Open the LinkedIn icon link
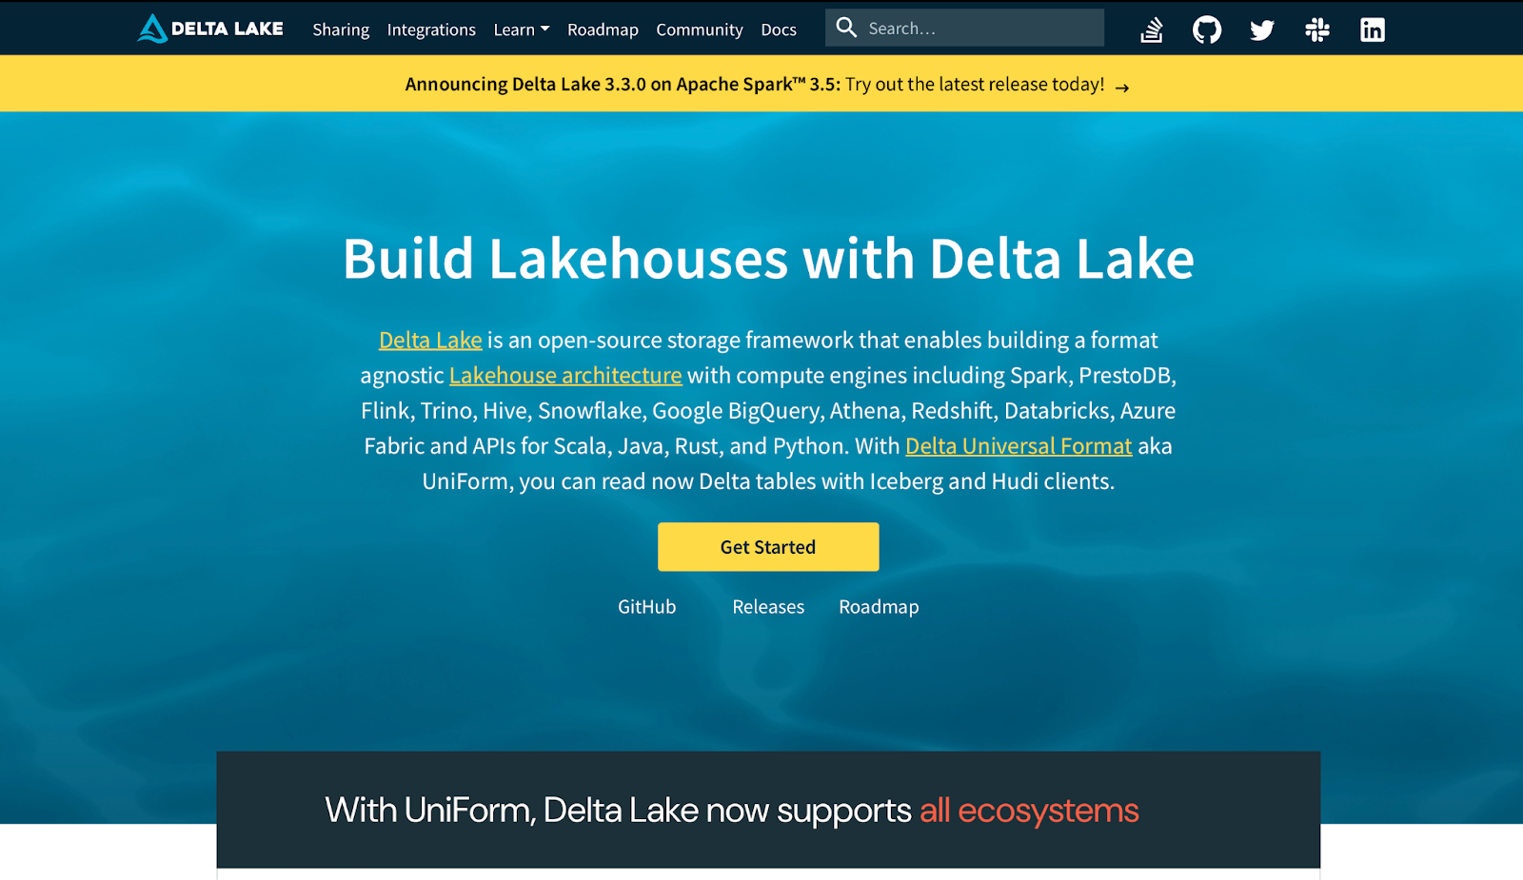This screenshot has width=1523, height=880. [x=1373, y=29]
